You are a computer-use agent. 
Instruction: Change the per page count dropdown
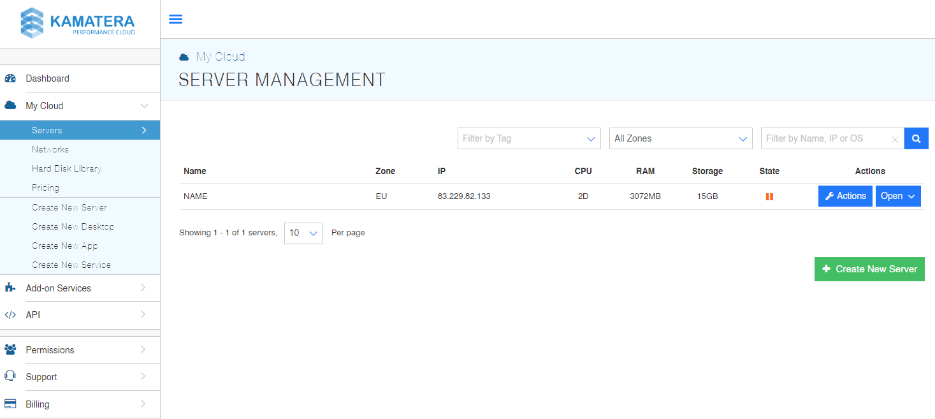point(303,233)
